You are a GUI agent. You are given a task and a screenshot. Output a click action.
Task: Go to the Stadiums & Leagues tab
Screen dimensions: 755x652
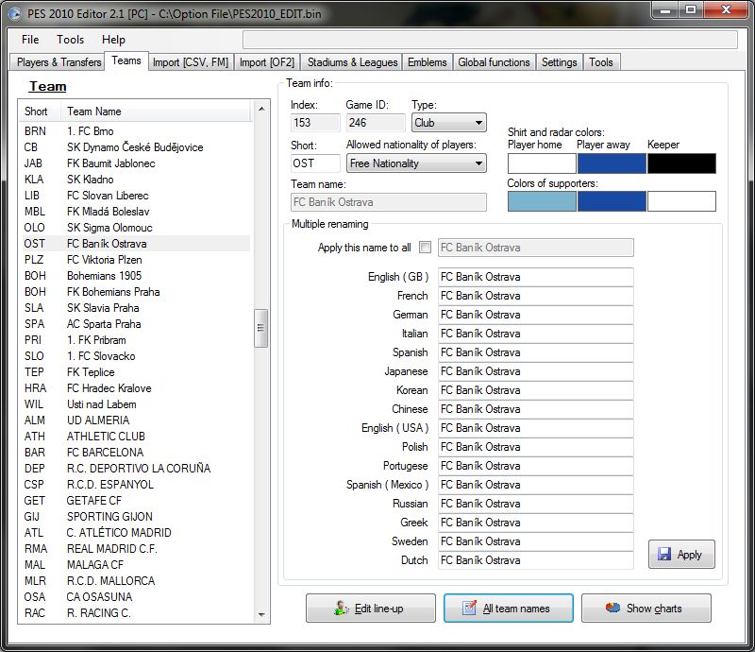pos(352,62)
